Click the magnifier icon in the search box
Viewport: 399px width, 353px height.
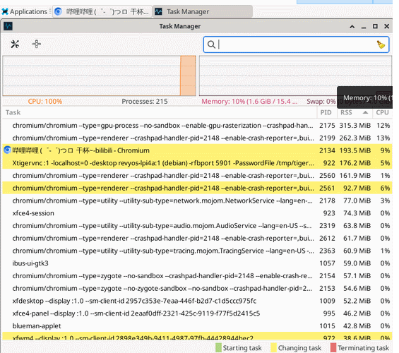[x=211, y=44]
